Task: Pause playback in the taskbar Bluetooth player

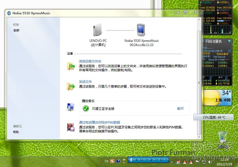Action: pos(142,160)
